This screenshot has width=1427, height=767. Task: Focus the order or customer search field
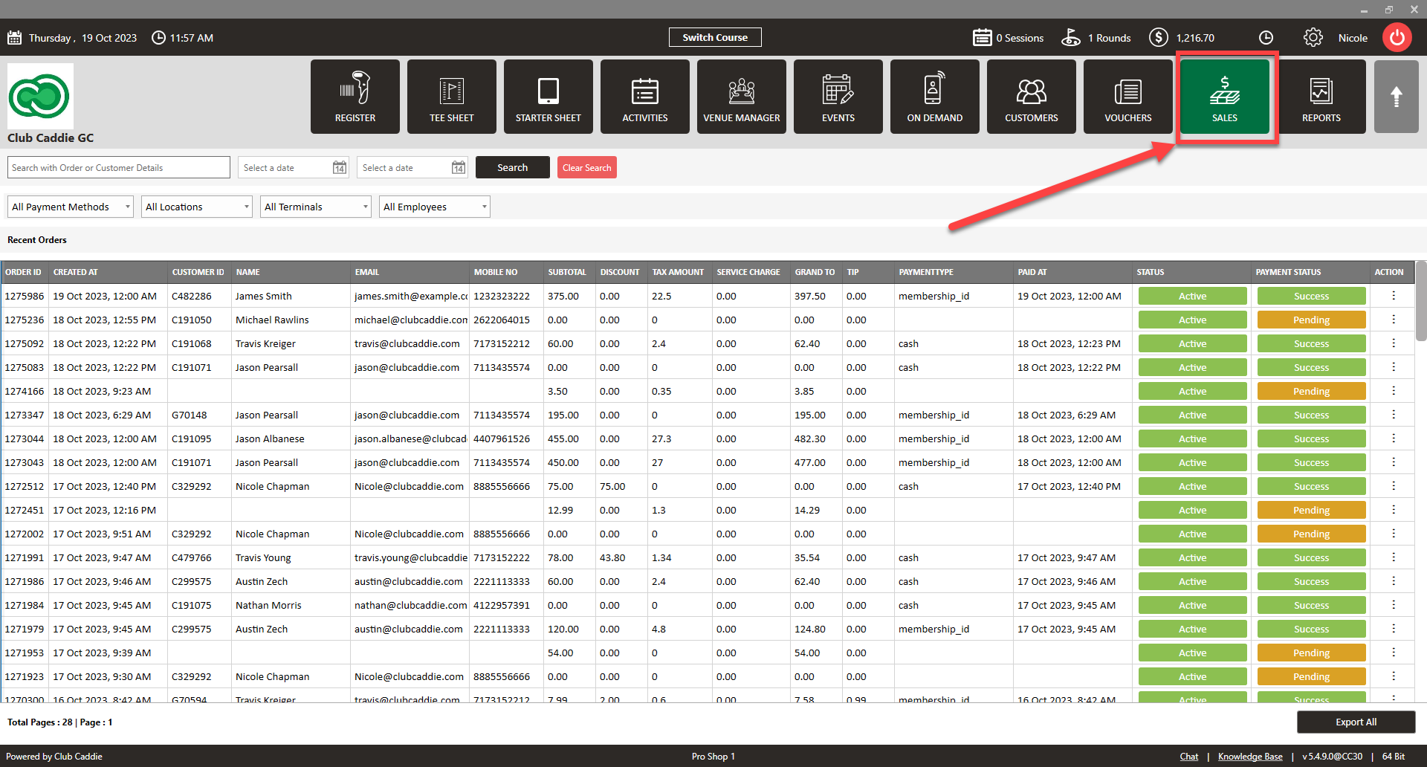(119, 168)
